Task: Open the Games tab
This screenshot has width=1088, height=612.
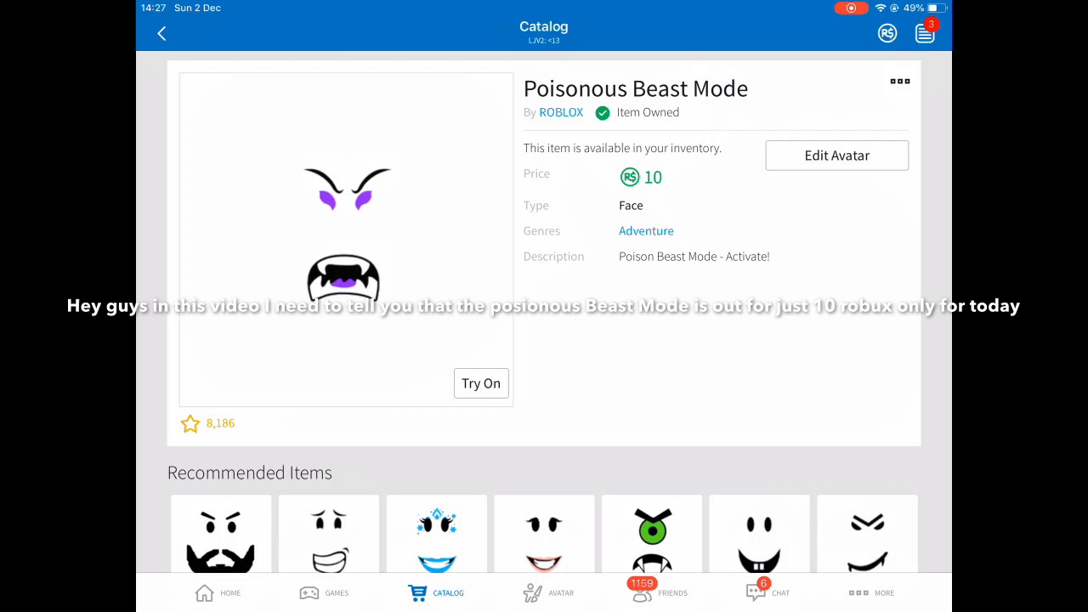Action: 324,592
